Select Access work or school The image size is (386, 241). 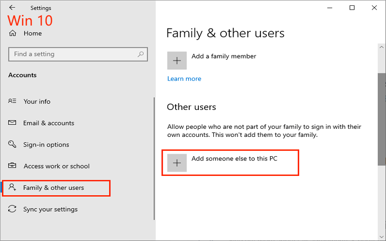56,166
